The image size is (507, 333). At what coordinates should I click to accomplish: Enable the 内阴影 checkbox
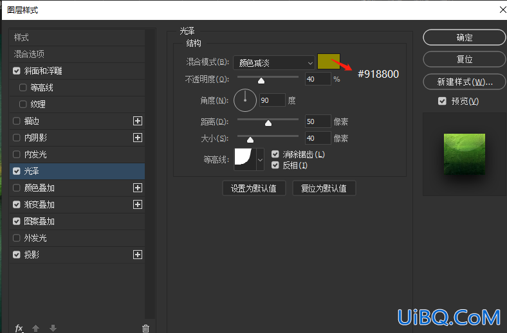[17, 138]
